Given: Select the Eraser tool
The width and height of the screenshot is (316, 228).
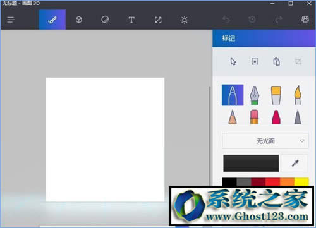Looking at the screenshot, I should pos(255,117).
